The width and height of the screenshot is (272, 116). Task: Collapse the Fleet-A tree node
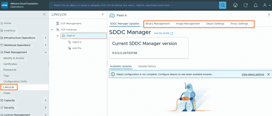click(x=57, y=36)
